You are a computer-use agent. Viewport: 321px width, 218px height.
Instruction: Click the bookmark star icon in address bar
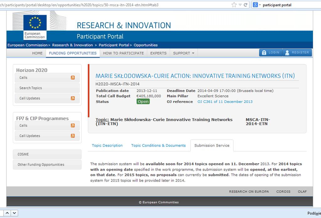(x=234, y=5)
